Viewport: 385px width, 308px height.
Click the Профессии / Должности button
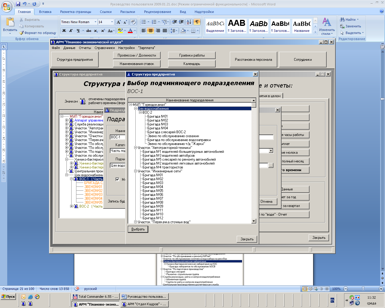click(x=137, y=55)
